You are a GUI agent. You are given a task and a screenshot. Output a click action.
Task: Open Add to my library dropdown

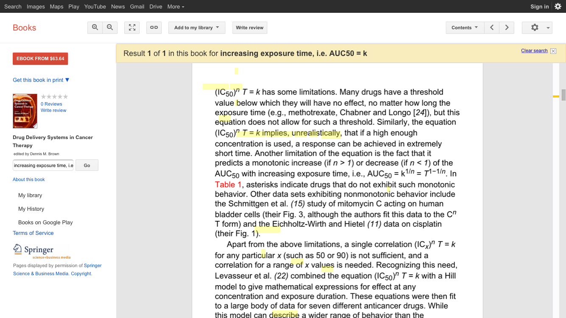[x=197, y=28]
